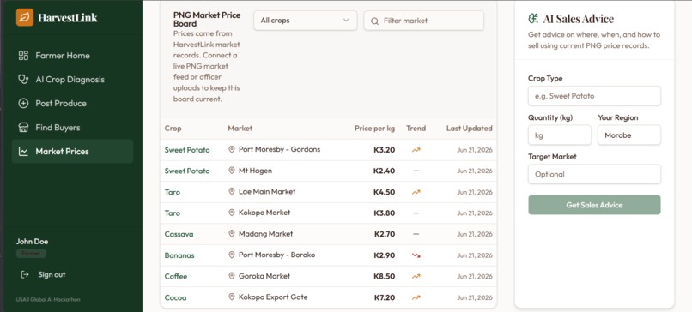The height and width of the screenshot is (312, 692).
Task: Click the Bananas crop name
Action: 179,255
